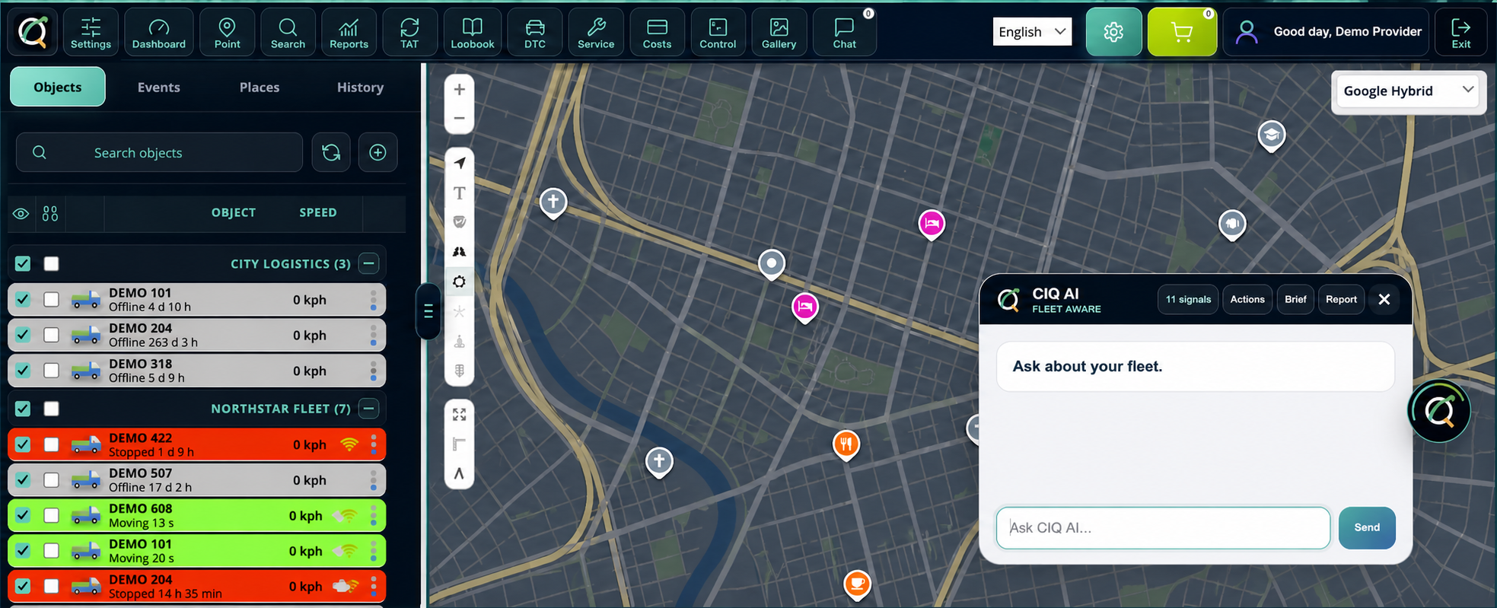Open the TAT module
This screenshot has width=1497, height=608.
tap(409, 32)
